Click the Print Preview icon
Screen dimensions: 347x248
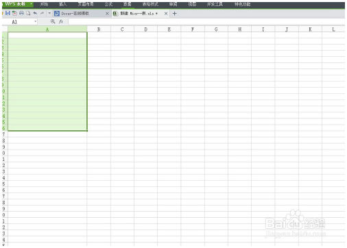point(28,13)
